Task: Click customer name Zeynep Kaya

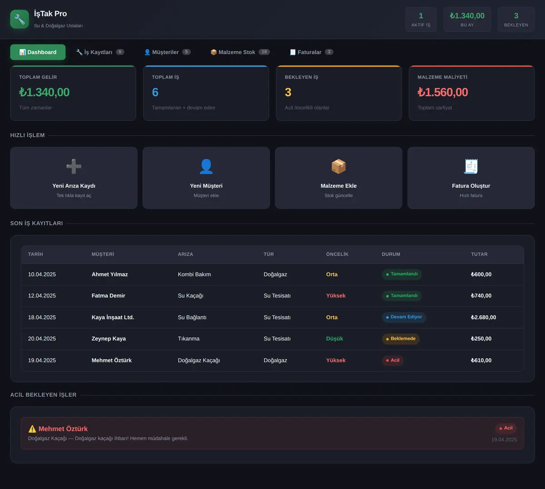Action: click(x=109, y=339)
